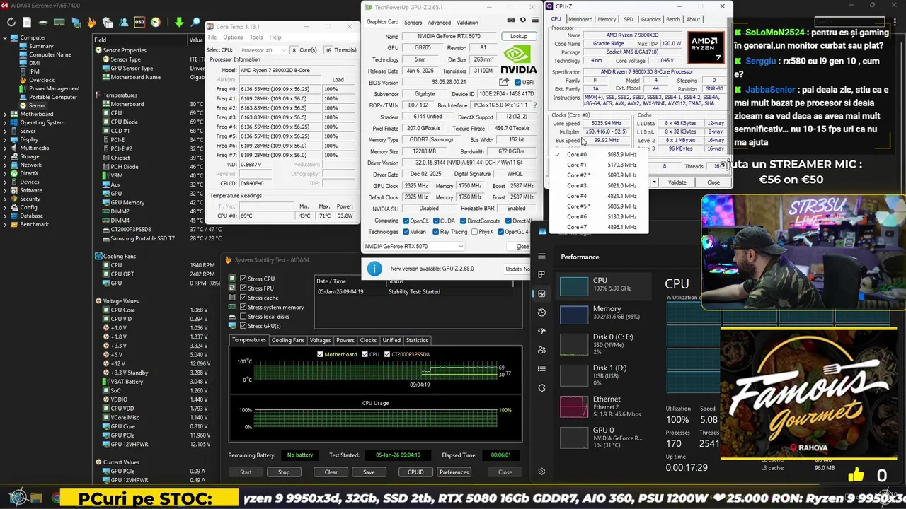Click the Preferences button in stability test
The width and height of the screenshot is (906, 509).
point(454,472)
